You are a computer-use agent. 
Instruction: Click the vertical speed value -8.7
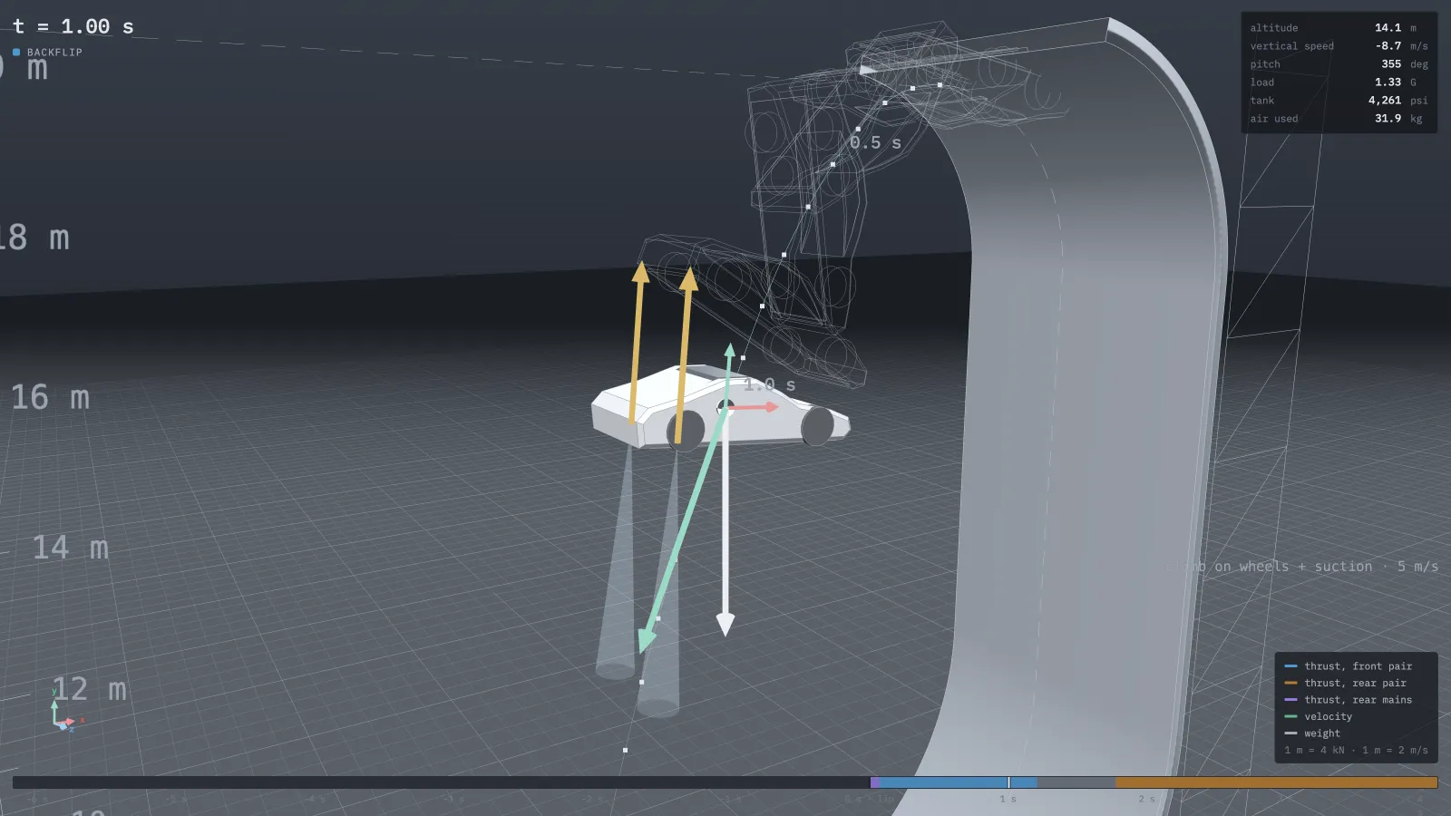pyautogui.click(x=1388, y=46)
